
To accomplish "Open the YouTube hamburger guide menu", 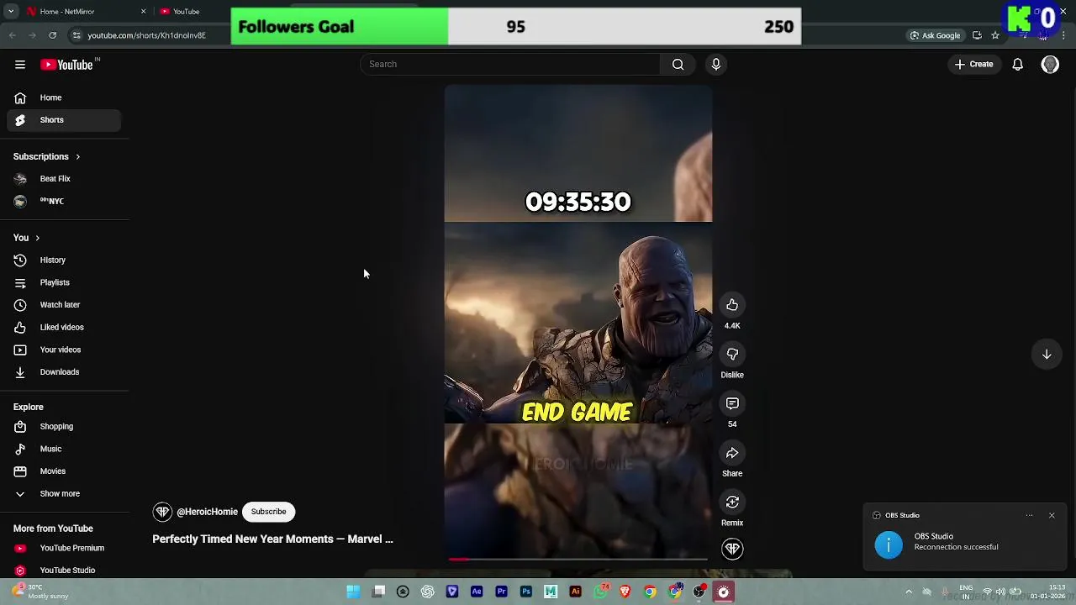I will (20, 65).
